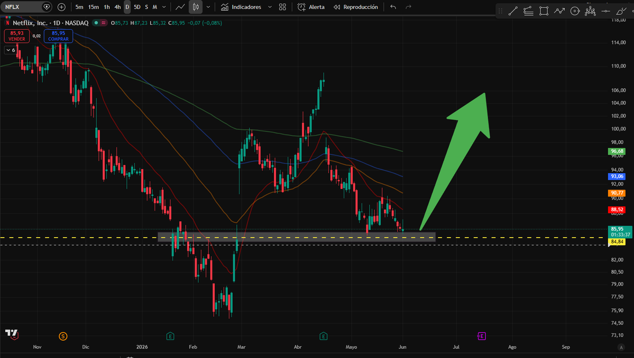Click the 100,00 price axis label
The height and width of the screenshot is (358, 634).
point(618,129)
